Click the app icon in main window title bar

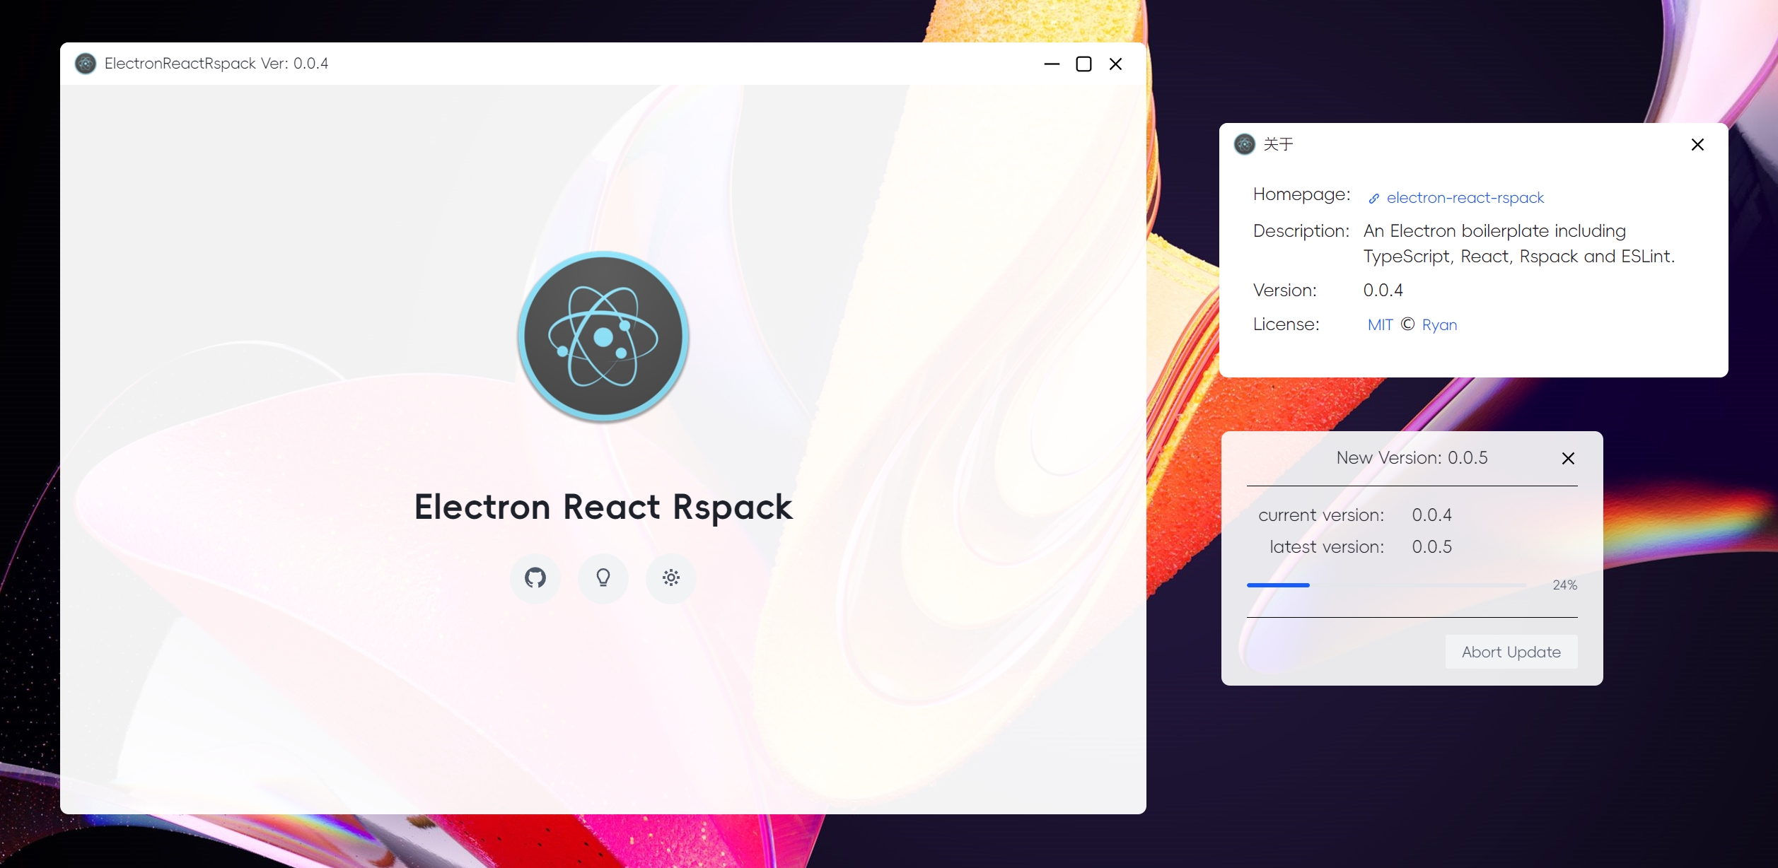(86, 64)
